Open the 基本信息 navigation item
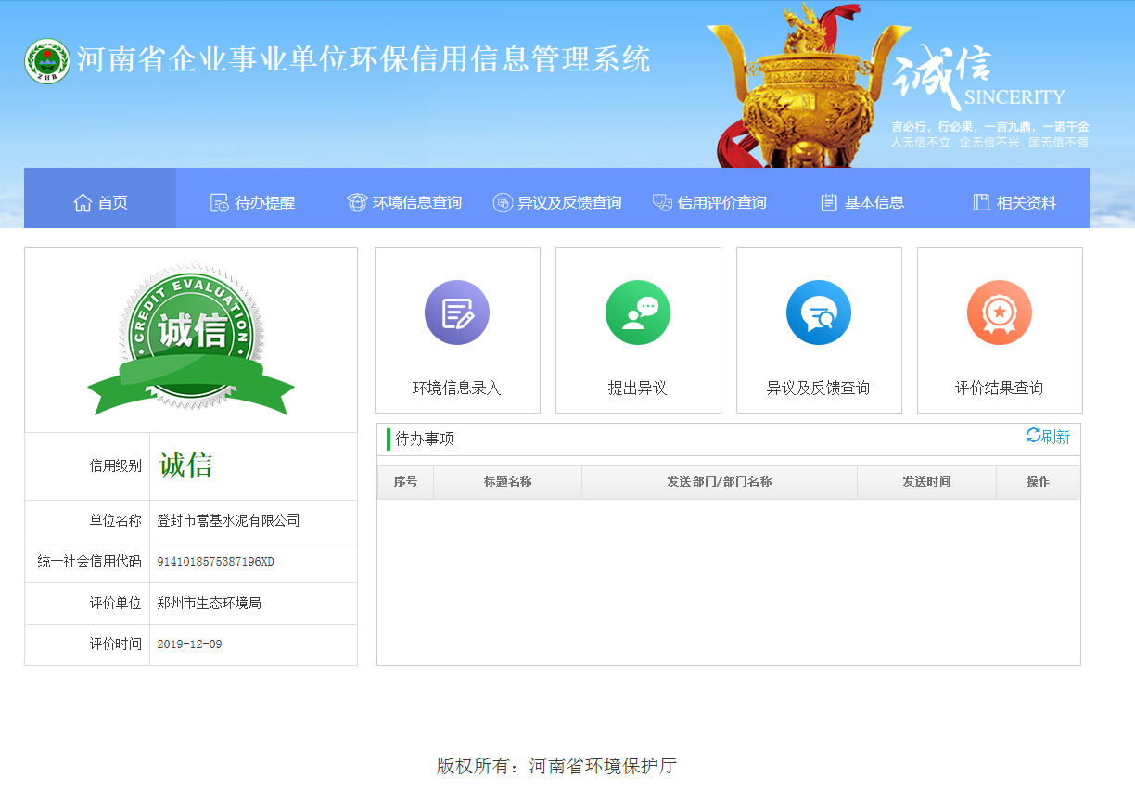 862,203
